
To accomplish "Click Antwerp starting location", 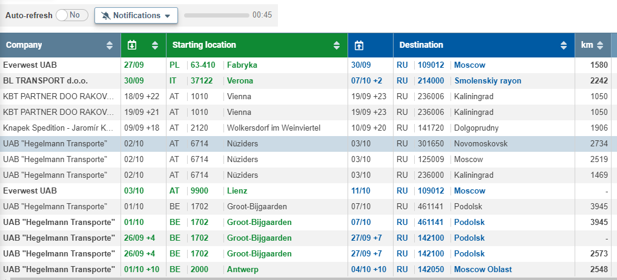I will pos(242,269).
